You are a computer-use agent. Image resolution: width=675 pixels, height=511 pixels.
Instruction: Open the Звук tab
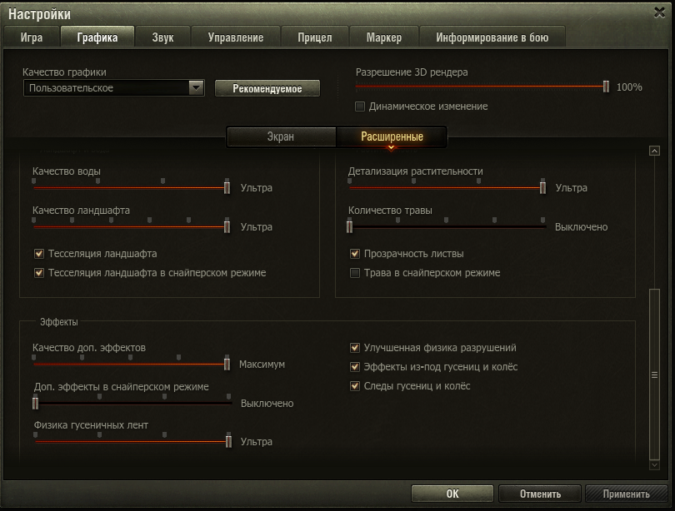[x=162, y=37]
